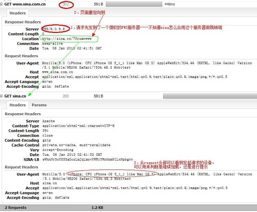Click the 591 B size of first request

click(98, 4)
